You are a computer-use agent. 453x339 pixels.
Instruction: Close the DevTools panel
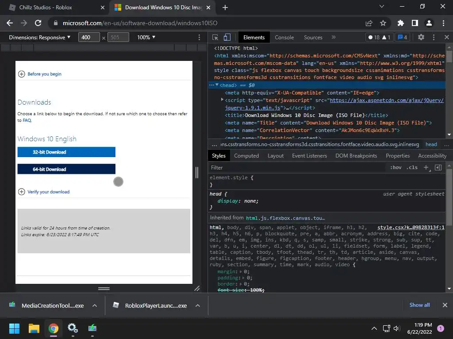click(447, 37)
